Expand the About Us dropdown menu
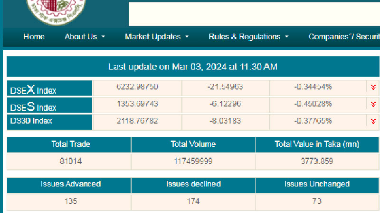 click(85, 37)
